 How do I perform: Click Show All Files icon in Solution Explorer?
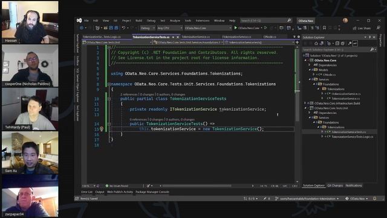click(343, 44)
